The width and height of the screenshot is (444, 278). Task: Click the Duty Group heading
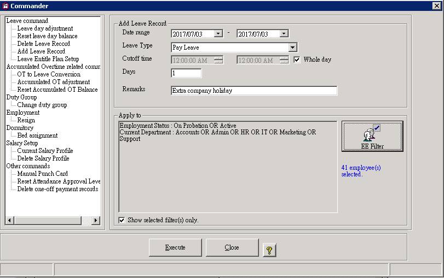tap(21, 97)
